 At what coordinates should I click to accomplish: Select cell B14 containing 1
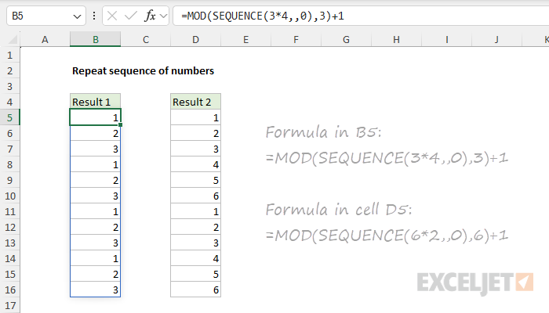tap(95, 258)
